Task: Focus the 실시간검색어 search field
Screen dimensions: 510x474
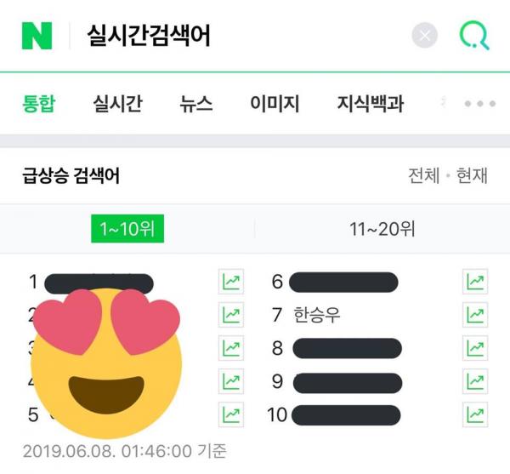Action: pyautogui.click(x=241, y=35)
